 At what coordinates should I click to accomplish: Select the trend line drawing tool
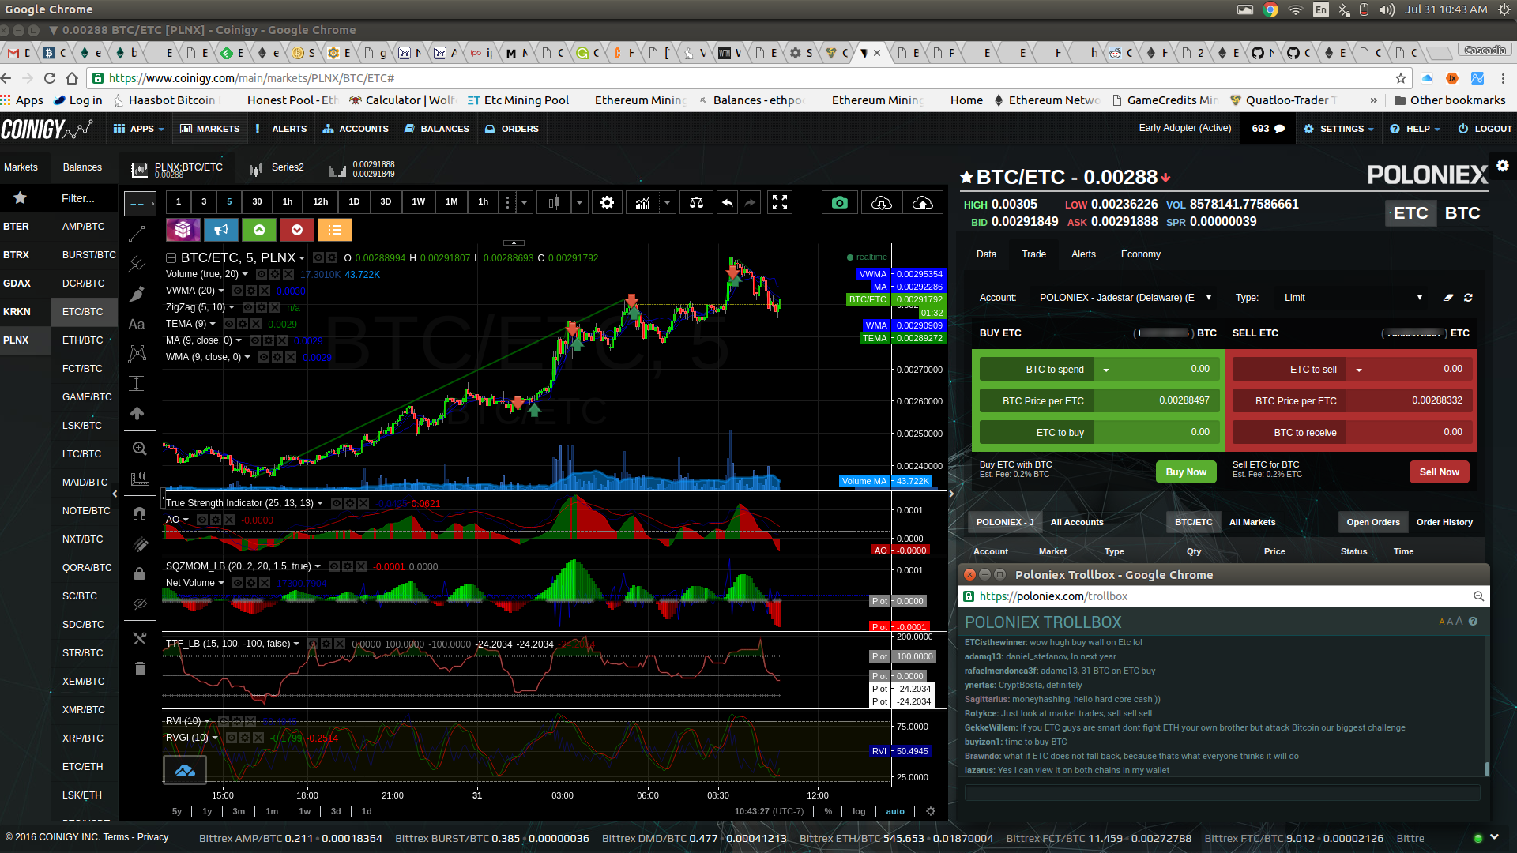click(137, 234)
